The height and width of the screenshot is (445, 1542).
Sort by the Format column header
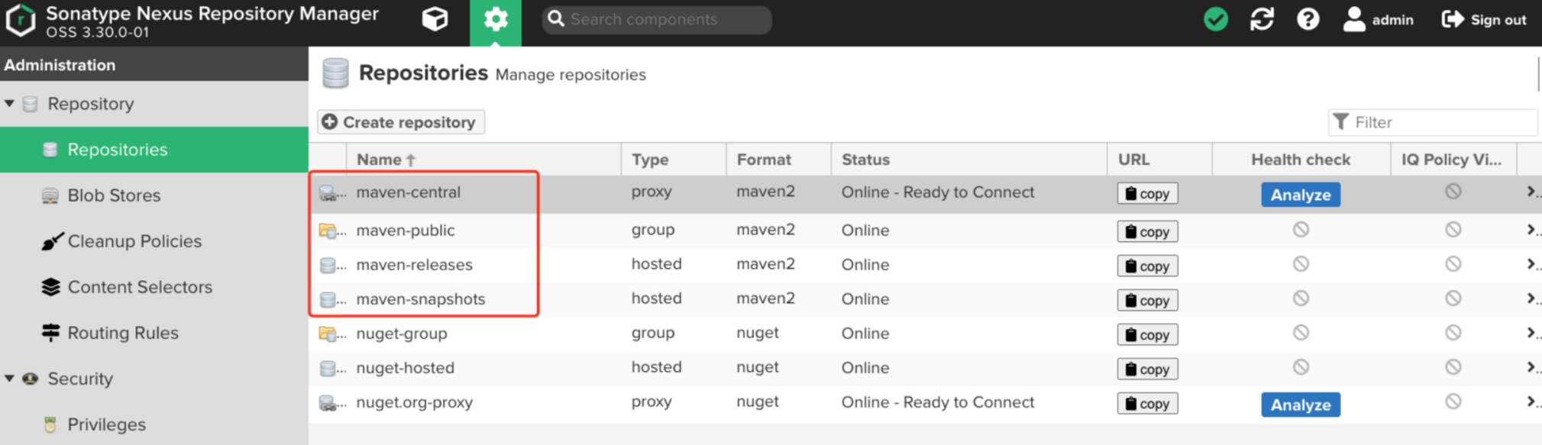(x=778, y=160)
